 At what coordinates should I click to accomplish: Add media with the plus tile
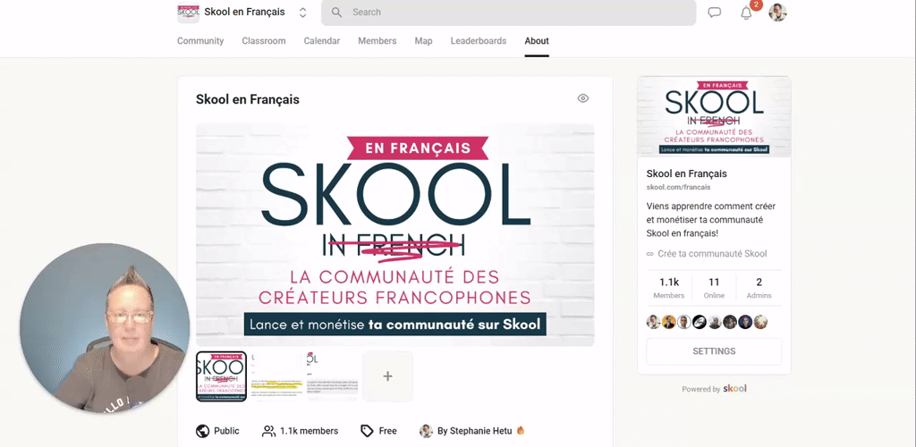[x=388, y=376]
